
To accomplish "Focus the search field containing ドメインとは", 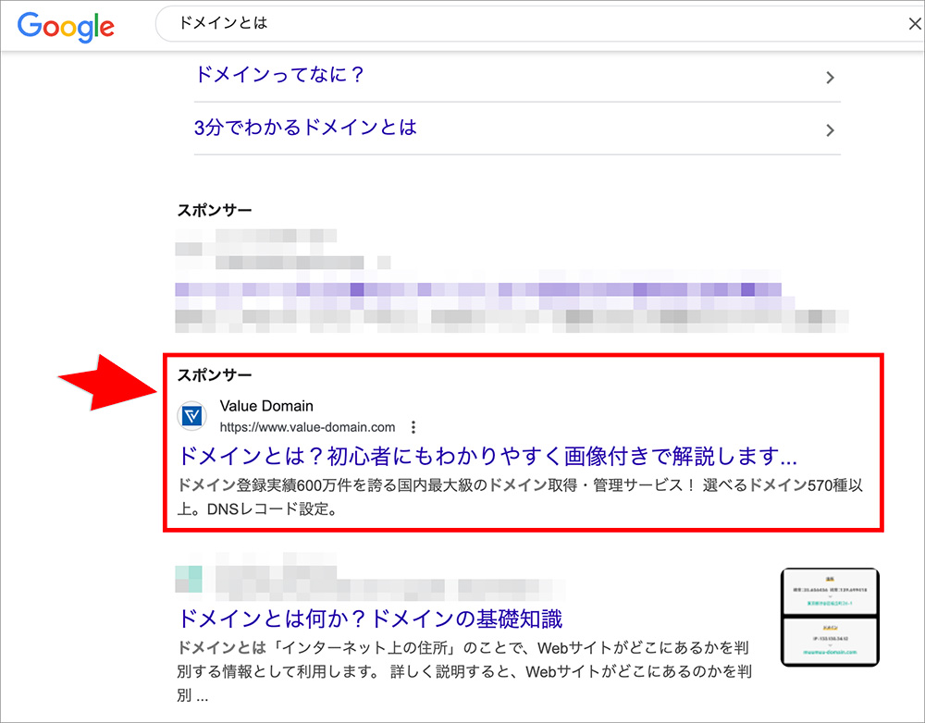I will pyautogui.click(x=527, y=24).
